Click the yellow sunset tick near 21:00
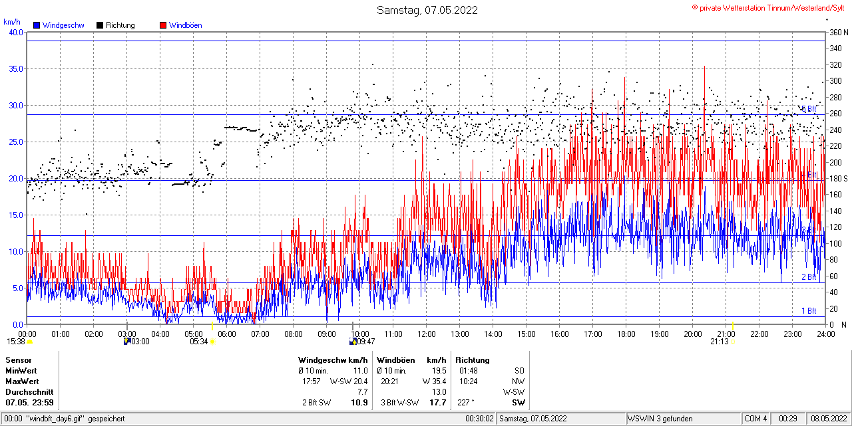 tap(733, 326)
